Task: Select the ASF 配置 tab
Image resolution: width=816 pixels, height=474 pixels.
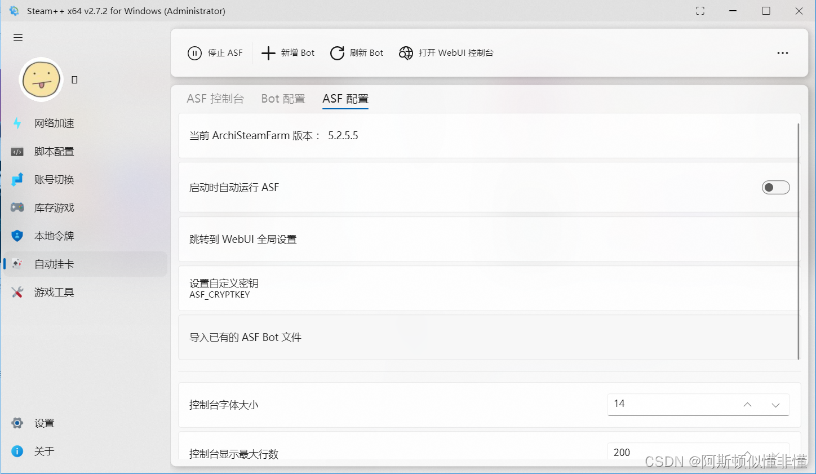Action: pos(345,99)
